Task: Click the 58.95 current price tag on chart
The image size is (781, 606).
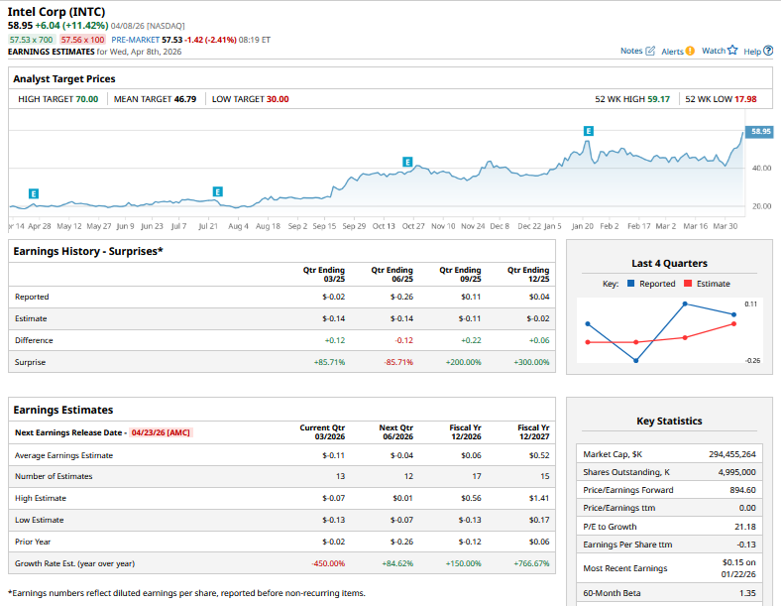Action: click(759, 131)
